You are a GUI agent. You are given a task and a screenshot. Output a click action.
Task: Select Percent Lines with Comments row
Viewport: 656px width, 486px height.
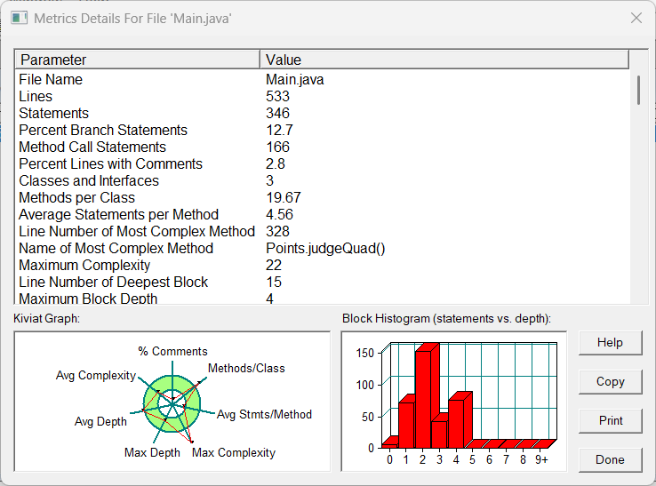[322, 164]
